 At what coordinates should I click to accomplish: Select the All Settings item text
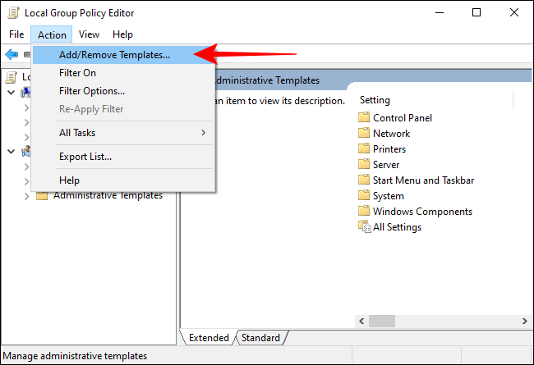[x=397, y=227]
